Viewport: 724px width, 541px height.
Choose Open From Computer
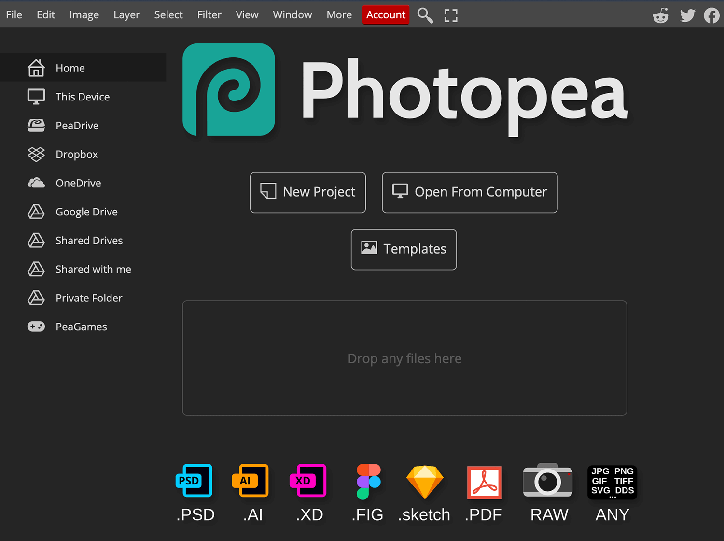[x=470, y=192]
